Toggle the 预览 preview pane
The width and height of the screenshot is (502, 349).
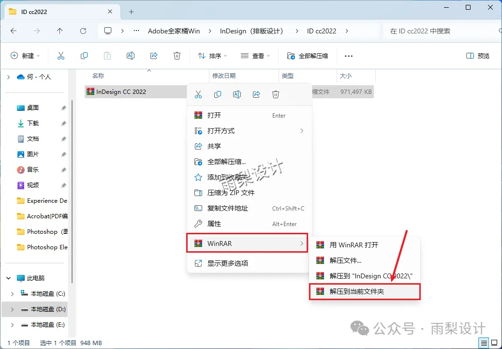click(478, 56)
